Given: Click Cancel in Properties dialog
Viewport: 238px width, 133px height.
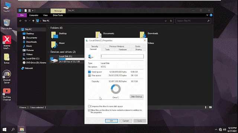Looking at the screenshot, I should (x=126, y=121).
